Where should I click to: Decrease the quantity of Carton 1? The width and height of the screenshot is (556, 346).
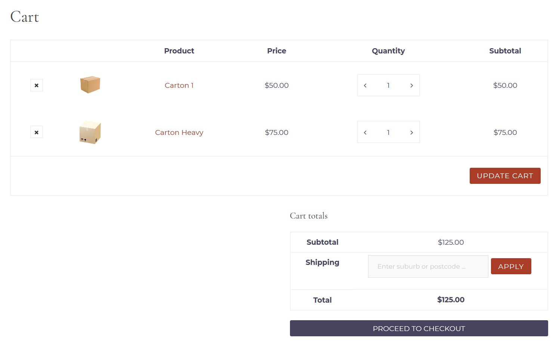pos(365,85)
